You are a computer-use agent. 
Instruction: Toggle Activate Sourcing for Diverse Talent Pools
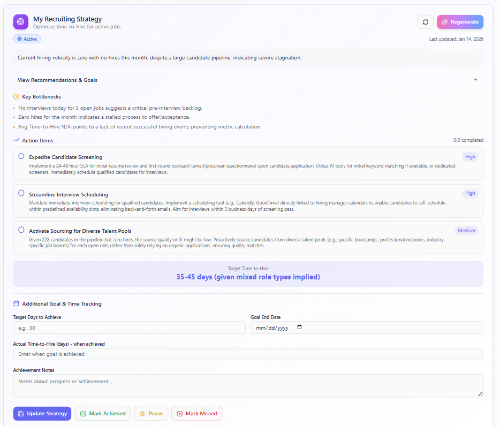pyautogui.click(x=21, y=230)
